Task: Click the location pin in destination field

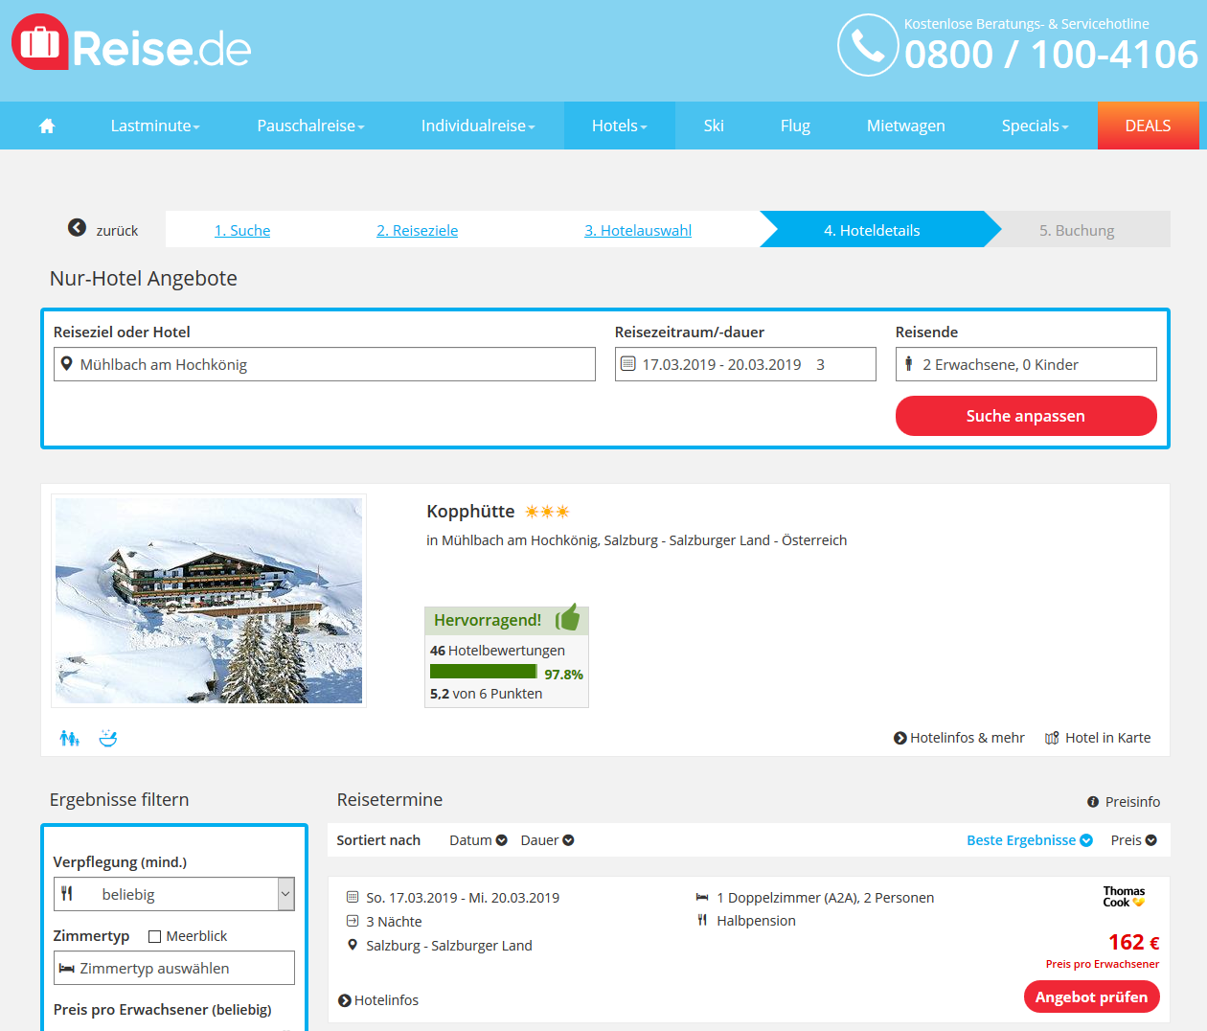Action: [66, 364]
